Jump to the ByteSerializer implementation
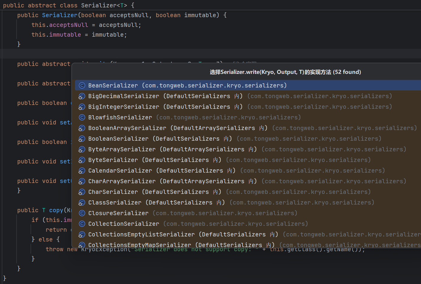 pos(113,160)
